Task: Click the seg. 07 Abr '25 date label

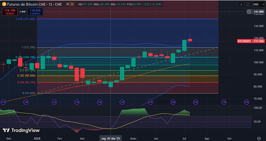Action: click(x=110, y=138)
